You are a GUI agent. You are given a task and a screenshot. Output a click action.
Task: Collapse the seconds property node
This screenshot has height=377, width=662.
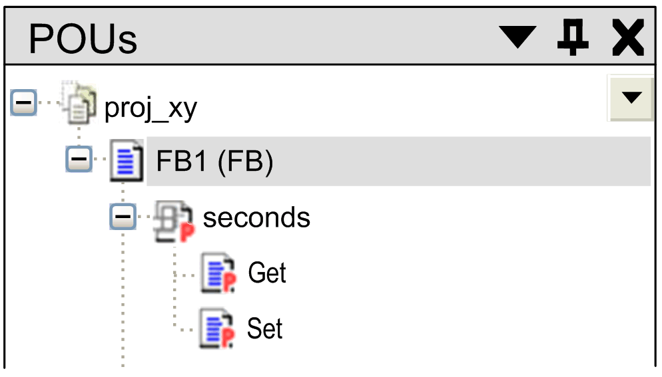pos(122,216)
